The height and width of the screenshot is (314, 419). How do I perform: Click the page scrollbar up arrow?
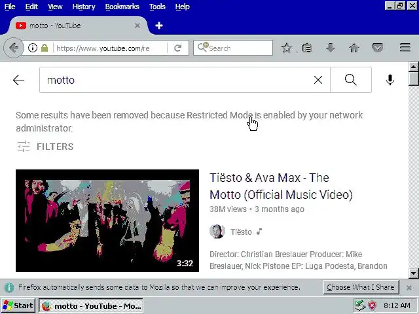coord(413,67)
